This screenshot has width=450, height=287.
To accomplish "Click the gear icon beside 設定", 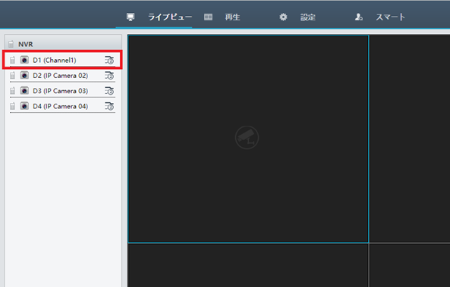I will (283, 17).
